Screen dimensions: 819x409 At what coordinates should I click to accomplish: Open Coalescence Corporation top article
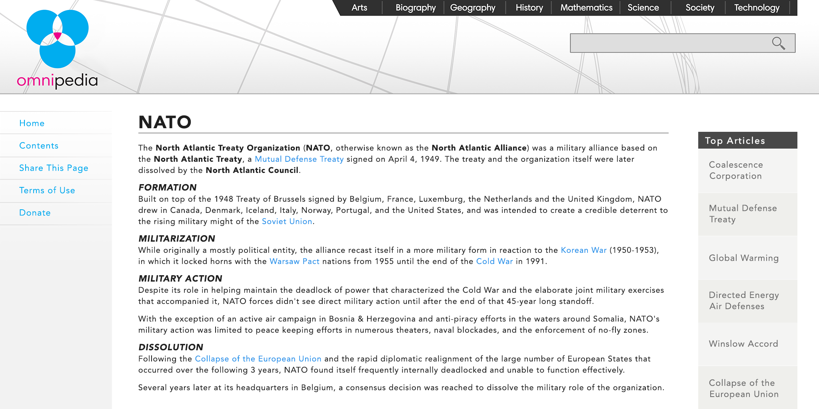pos(748,171)
